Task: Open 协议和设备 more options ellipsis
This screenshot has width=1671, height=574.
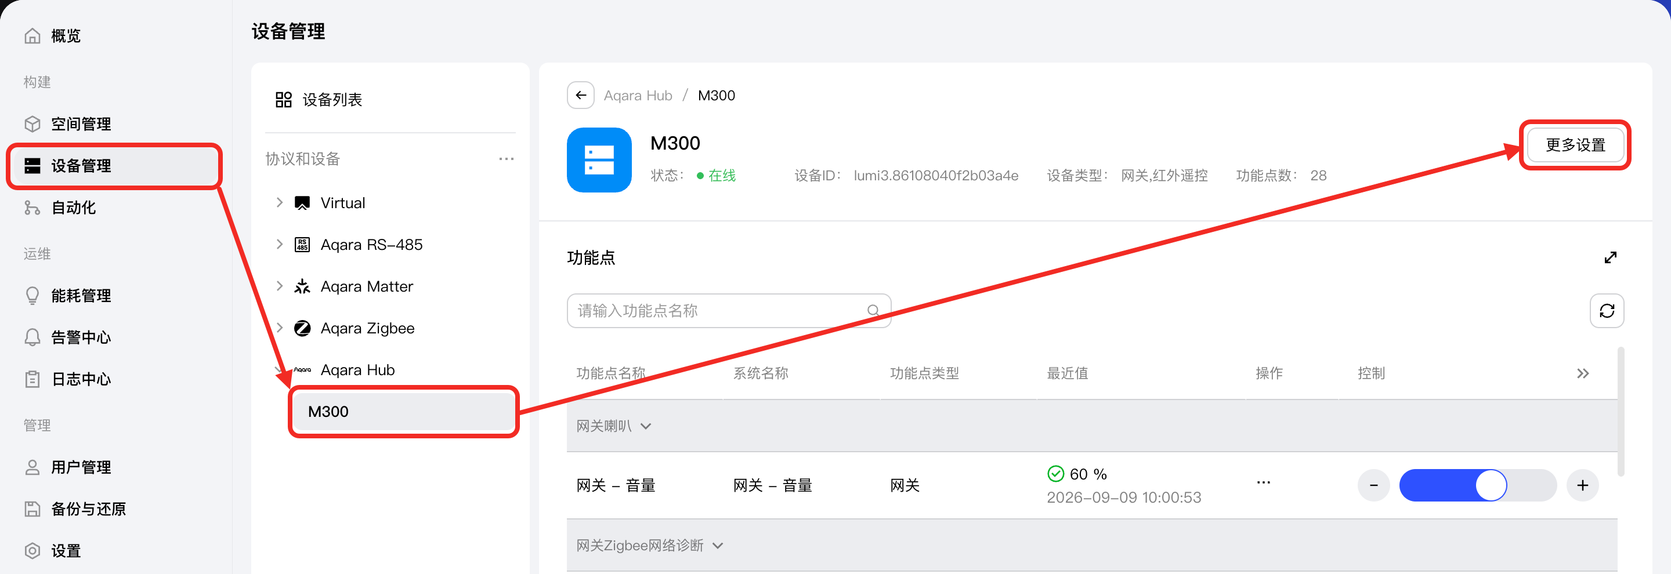Action: (506, 159)
